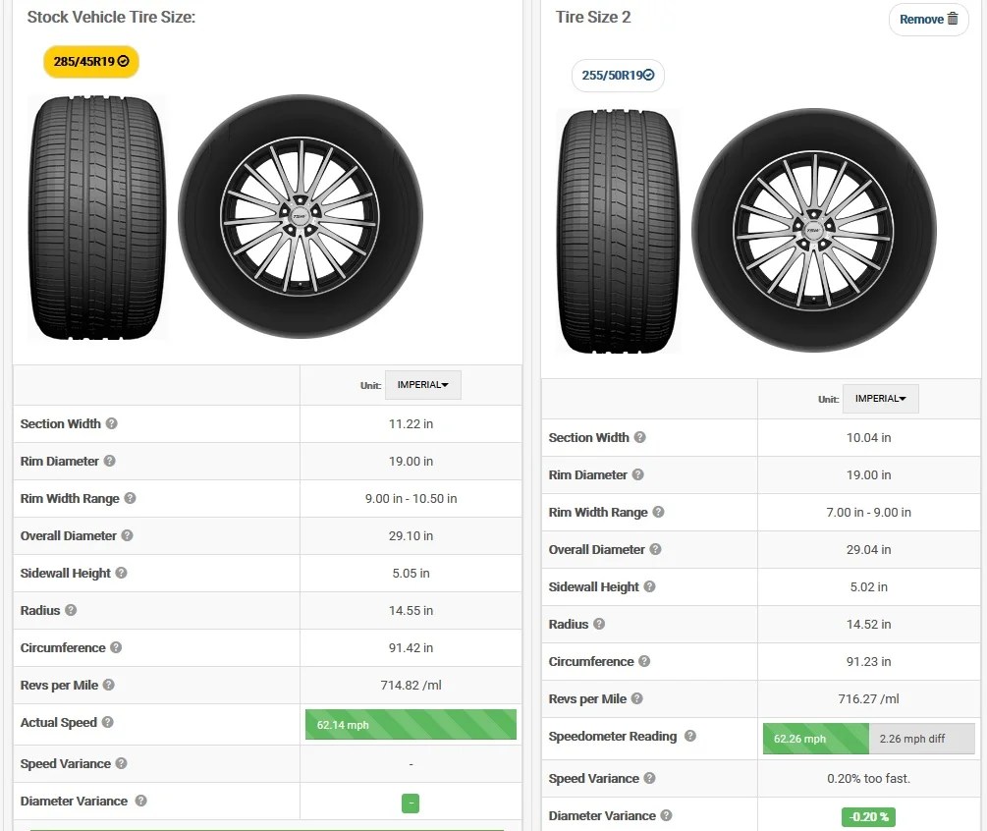987x831 pixels.
Task: Select the 255/50R19 tire size badge
Action: click(x=618, y=76)
